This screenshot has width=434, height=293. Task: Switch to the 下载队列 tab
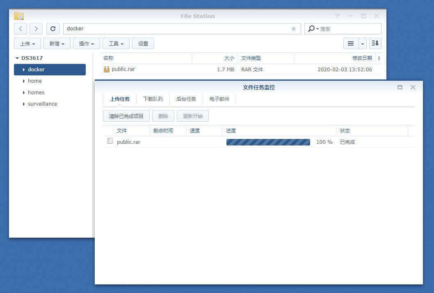[x=153, y=98]
